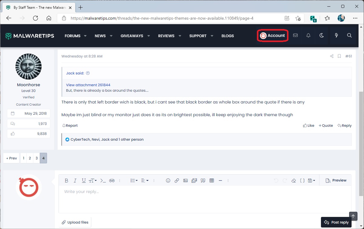Add page to favorites star icon
Viewport: 364px width, 229px height.
pos(298,18)
